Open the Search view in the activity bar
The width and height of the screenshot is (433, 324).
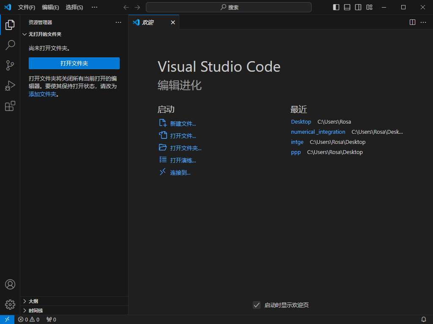[x=10, y=45]
